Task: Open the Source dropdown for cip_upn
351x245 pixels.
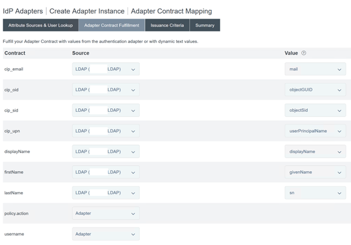Action: pyautogui.click(x=106, y=131)
